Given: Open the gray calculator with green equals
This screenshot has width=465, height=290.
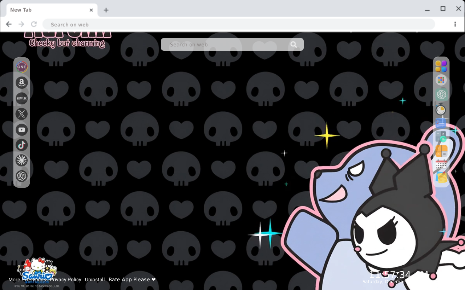Looking at the screenshot, I should (x=441, y=137).
